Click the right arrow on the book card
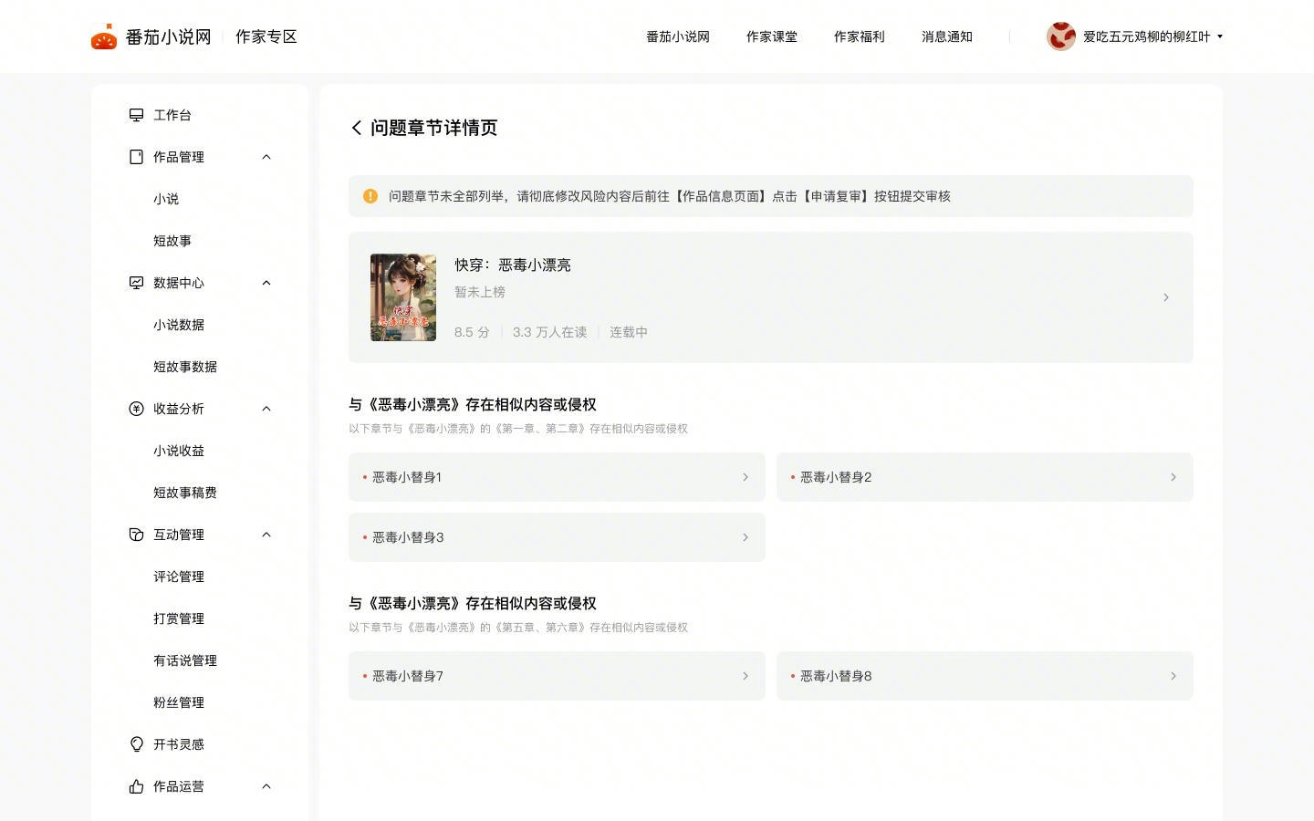The image size is (1314, 821). 1166,297
